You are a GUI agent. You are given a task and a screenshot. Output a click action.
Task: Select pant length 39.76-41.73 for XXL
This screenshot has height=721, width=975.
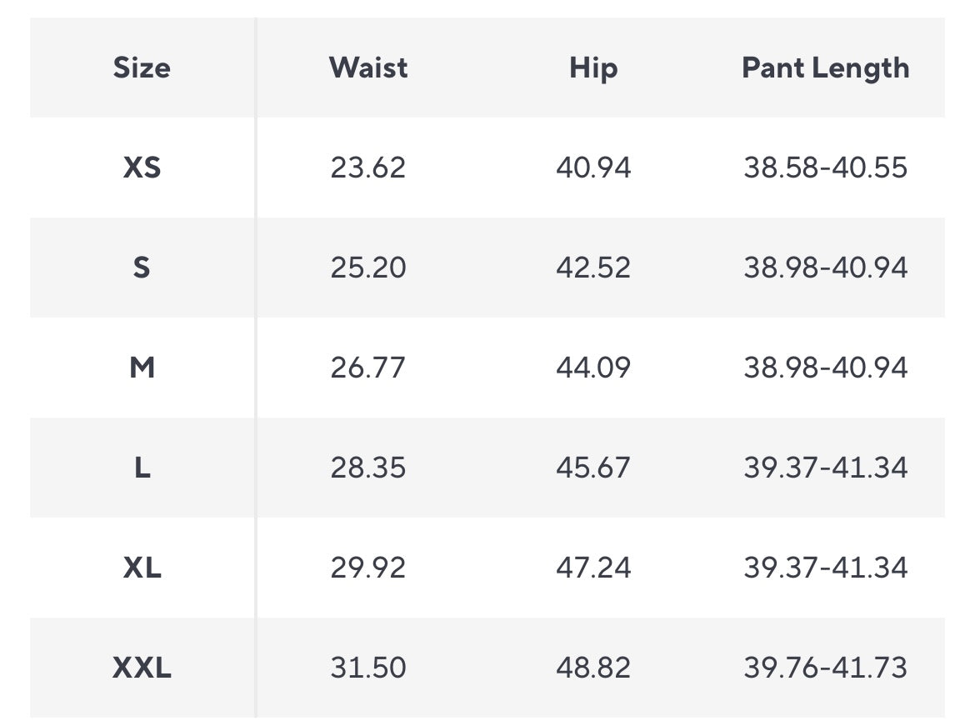coord(825,668)
